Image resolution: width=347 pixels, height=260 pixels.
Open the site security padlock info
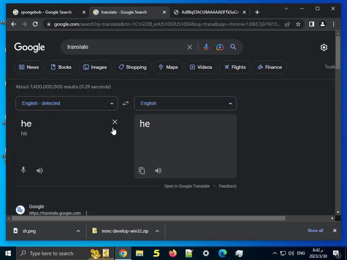(x=49, y=24)
